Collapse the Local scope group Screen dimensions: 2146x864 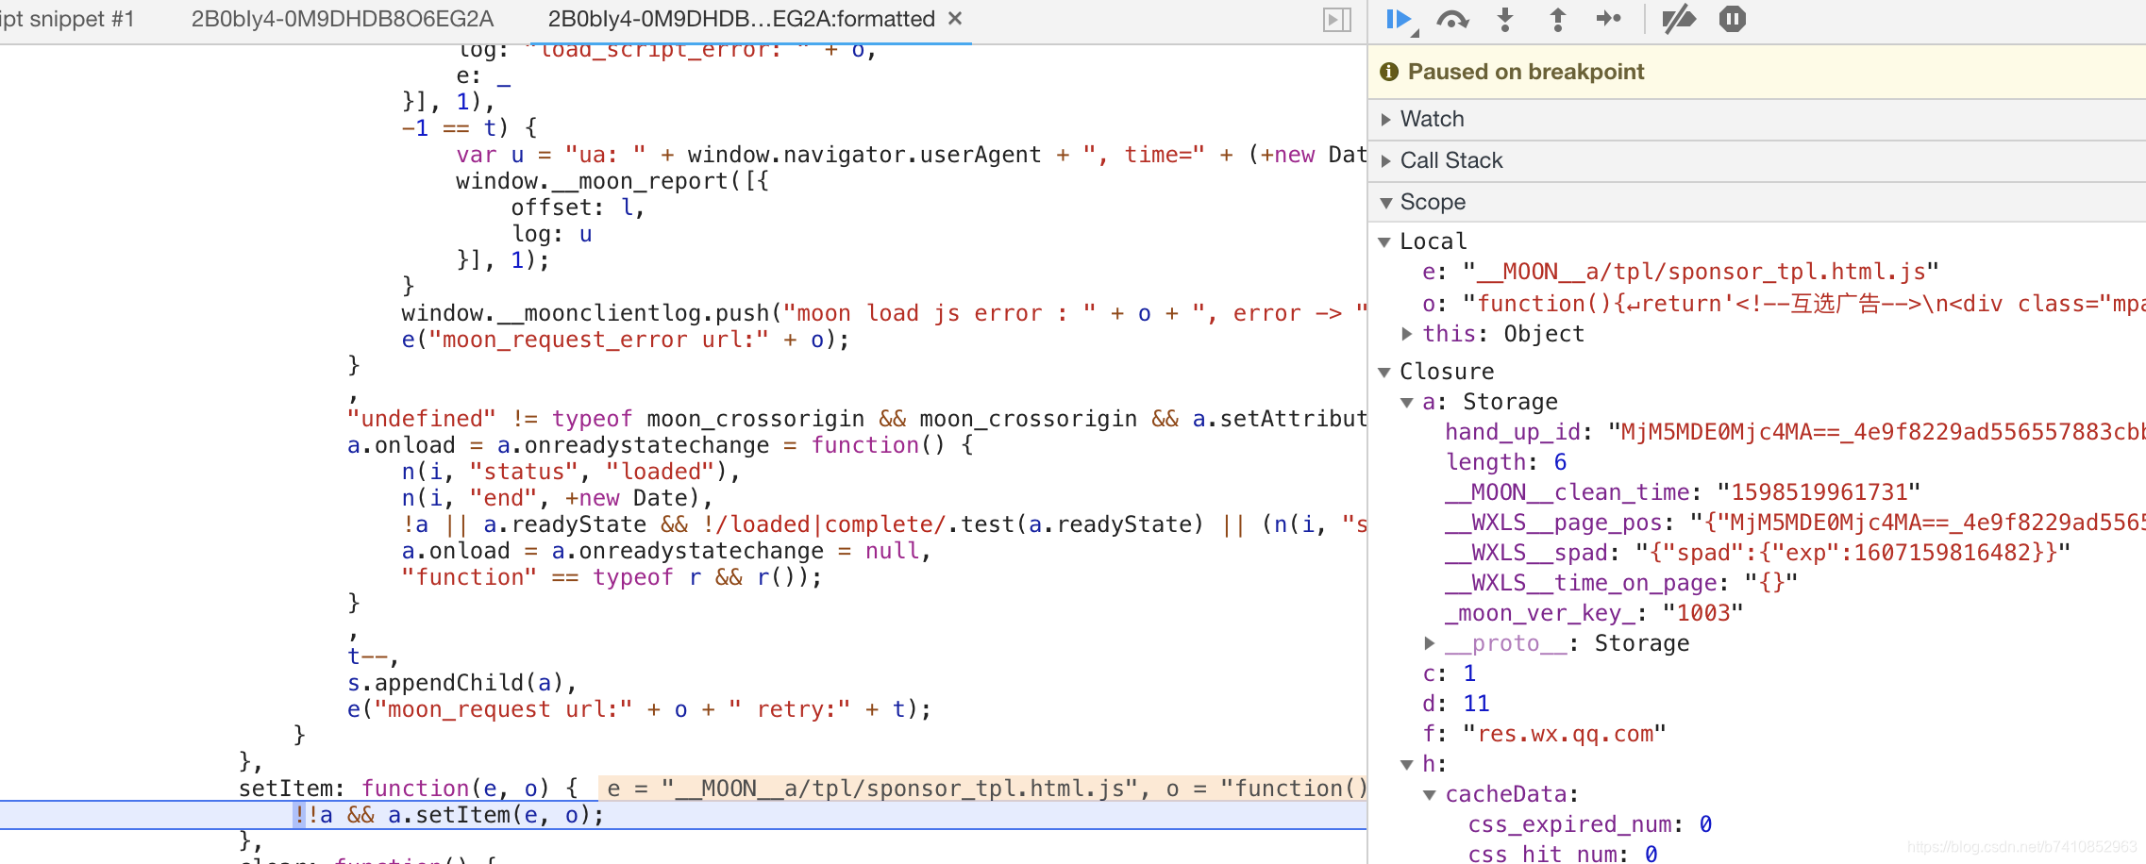tap(1384, 242)
